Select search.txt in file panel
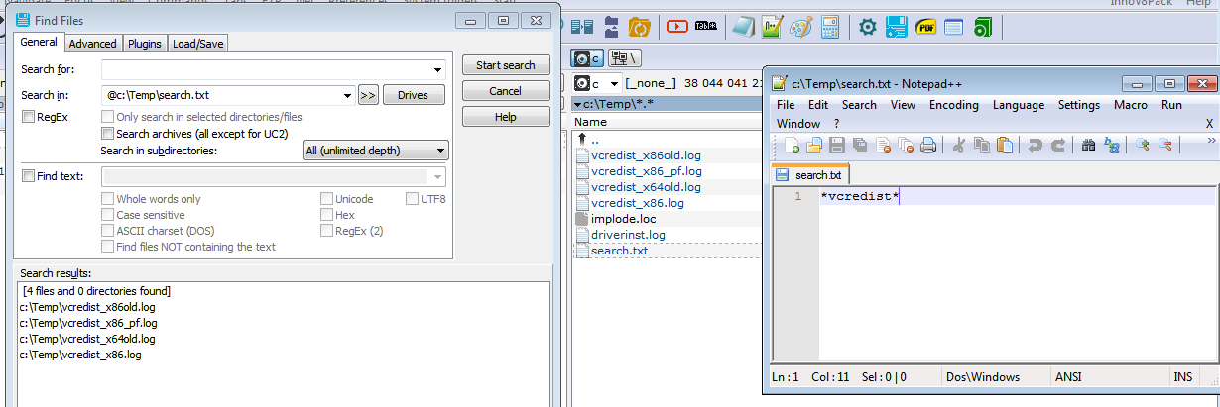This screenshot has width=1220, height=407. [x=619, y=251]
